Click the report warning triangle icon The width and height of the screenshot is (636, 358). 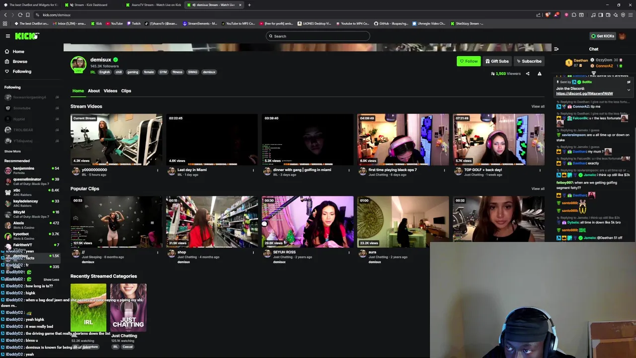539,74
